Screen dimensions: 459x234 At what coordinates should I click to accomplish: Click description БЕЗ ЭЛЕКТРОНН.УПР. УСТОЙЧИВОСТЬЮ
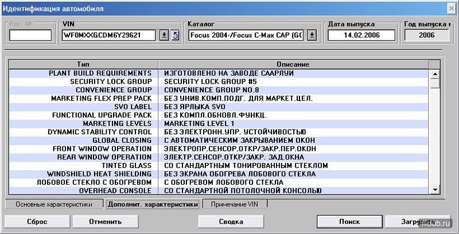click(x=235, y=132)
